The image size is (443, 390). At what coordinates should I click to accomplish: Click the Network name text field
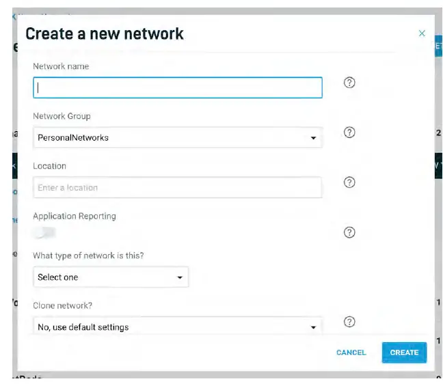pyautogui.click(x=178, y=87)
